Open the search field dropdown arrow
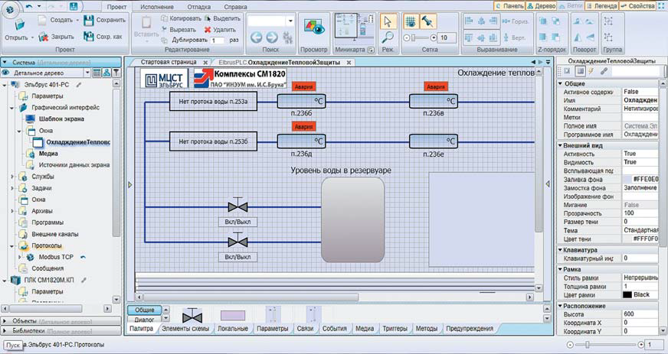The height and width of the screenshot is (354, 668). (290, 21)
